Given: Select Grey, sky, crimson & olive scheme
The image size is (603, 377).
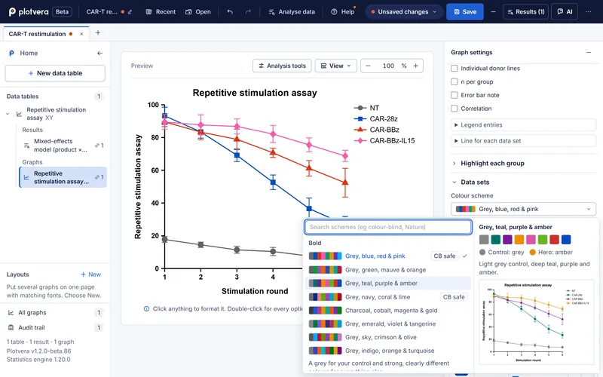Looking at the screenshot, I should pyautogui.click(x=387, y=337).
